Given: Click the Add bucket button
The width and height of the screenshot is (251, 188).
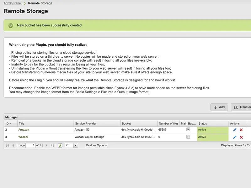Looking at the screenshot, I should pyautogui.click(x=219, y=107).
